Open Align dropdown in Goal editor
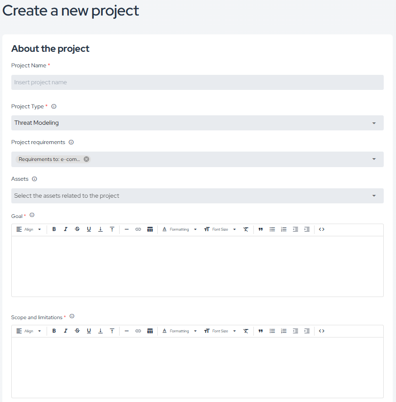Screen dimensions: 396x402 (29, 229)
